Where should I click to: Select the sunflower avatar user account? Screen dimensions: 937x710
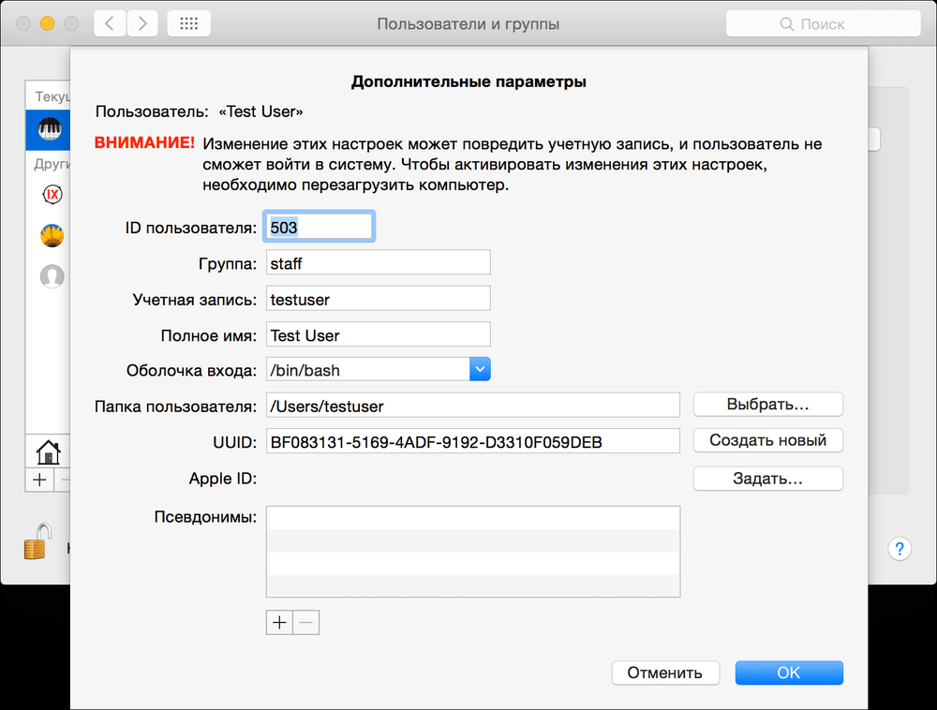coord(52,235)
